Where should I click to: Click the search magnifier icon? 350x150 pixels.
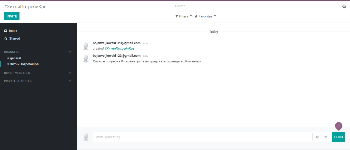pos(344,7)
